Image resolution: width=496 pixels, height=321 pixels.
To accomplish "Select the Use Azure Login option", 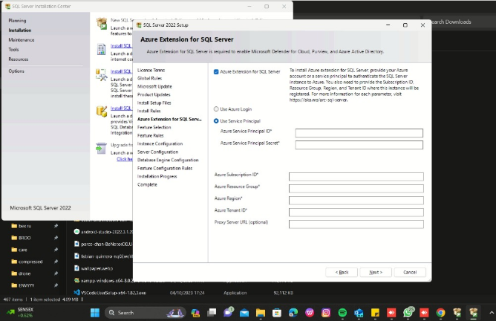I will (216, 108).
